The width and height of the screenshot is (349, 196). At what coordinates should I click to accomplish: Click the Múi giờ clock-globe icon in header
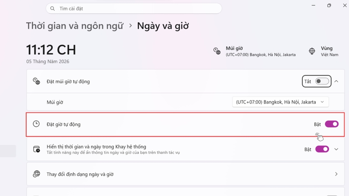(x=217, y=51)
